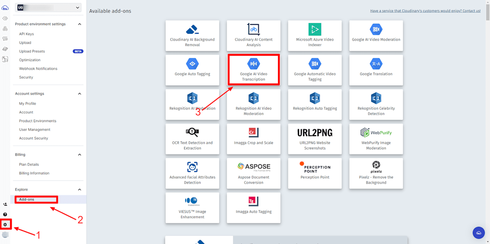Click the invite user icon in the left rail
The image size is (490, 244).
[x=5, y=204]
